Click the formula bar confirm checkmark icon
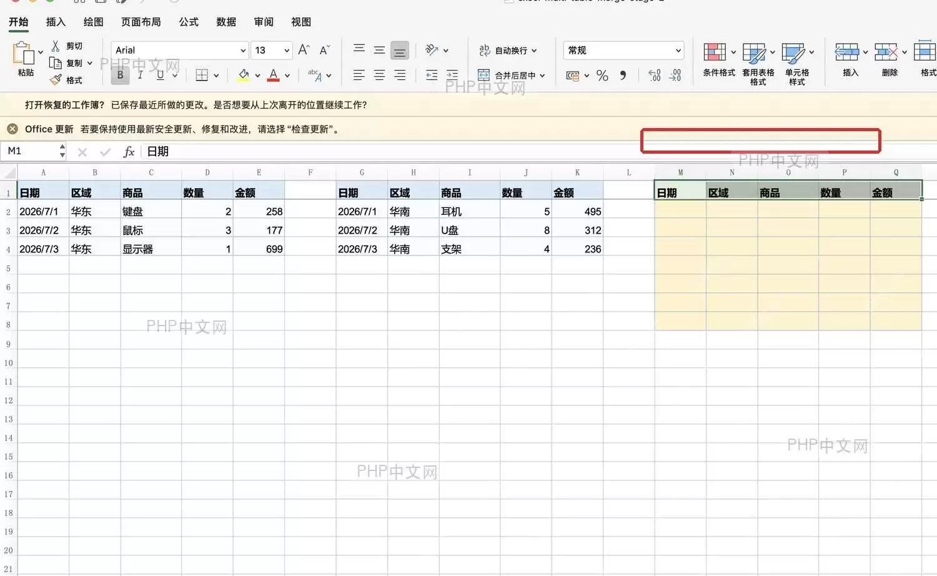937x576 pixels. click(105, 152)
